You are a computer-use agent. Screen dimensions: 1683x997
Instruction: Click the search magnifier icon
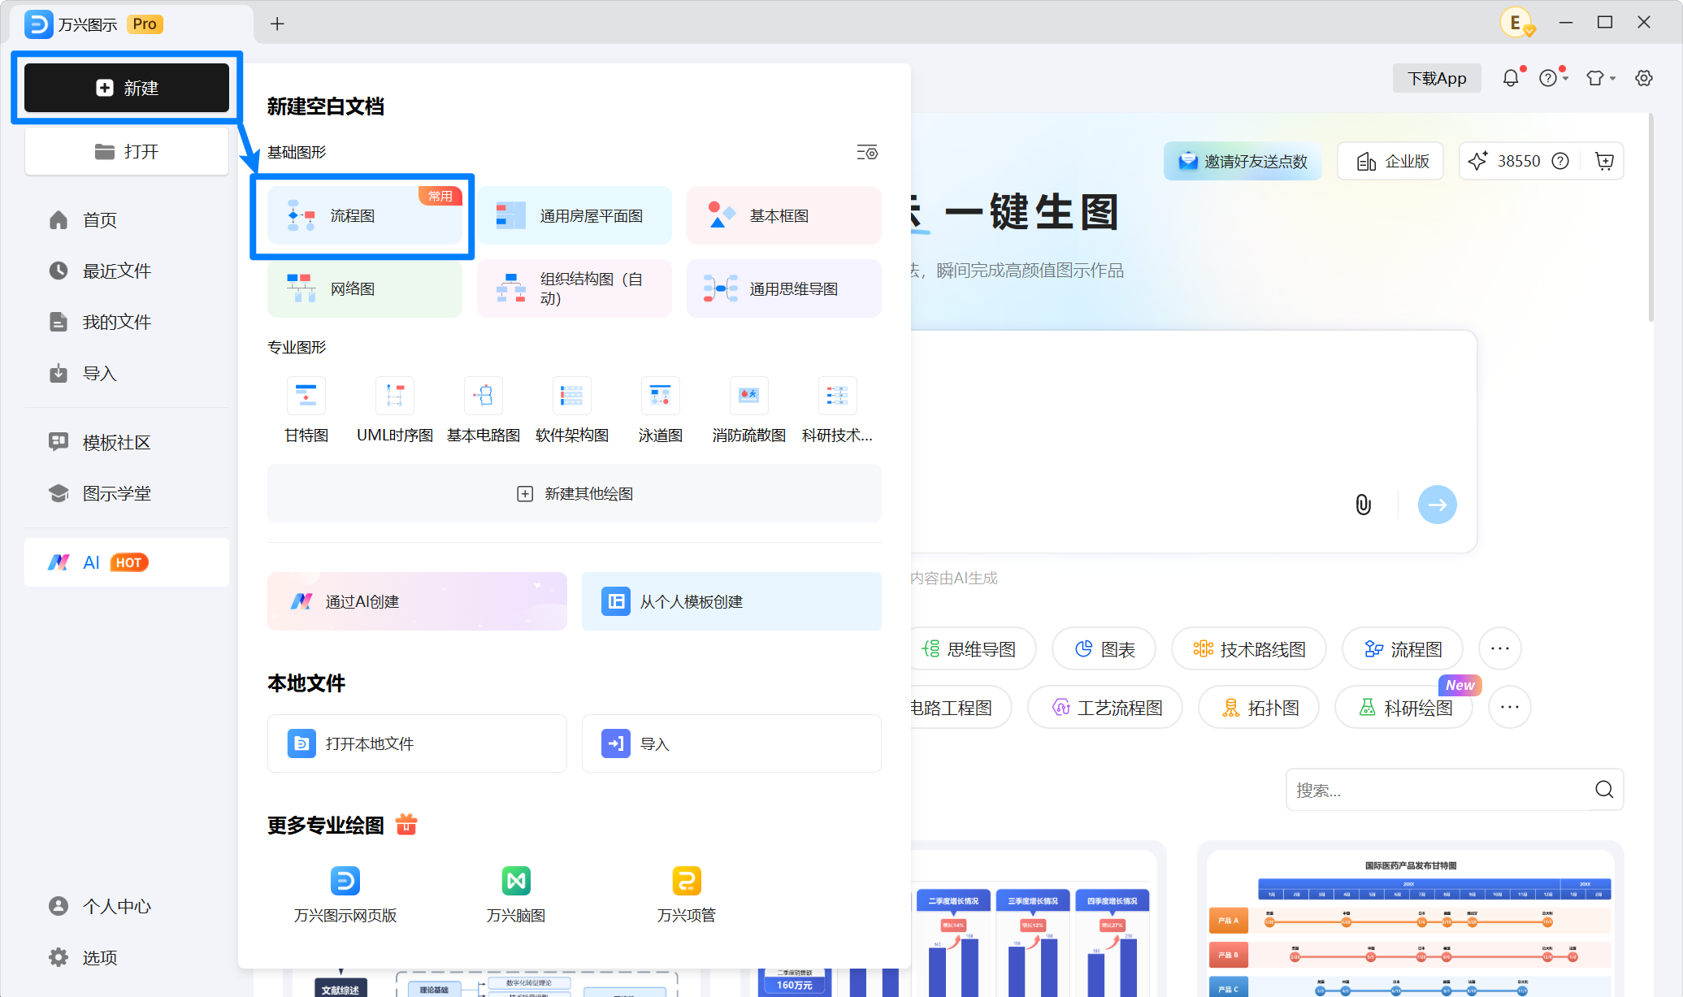click(x=1603, y=789)
